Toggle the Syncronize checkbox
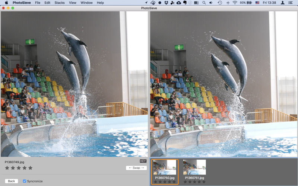This screenshot has height=186, width=298. tap(25, 181)
